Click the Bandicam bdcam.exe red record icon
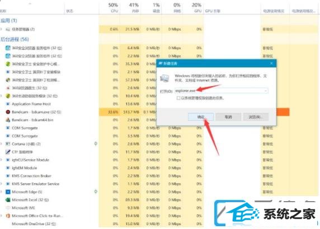This screenshot has height=229, width=320. [8, 112]
